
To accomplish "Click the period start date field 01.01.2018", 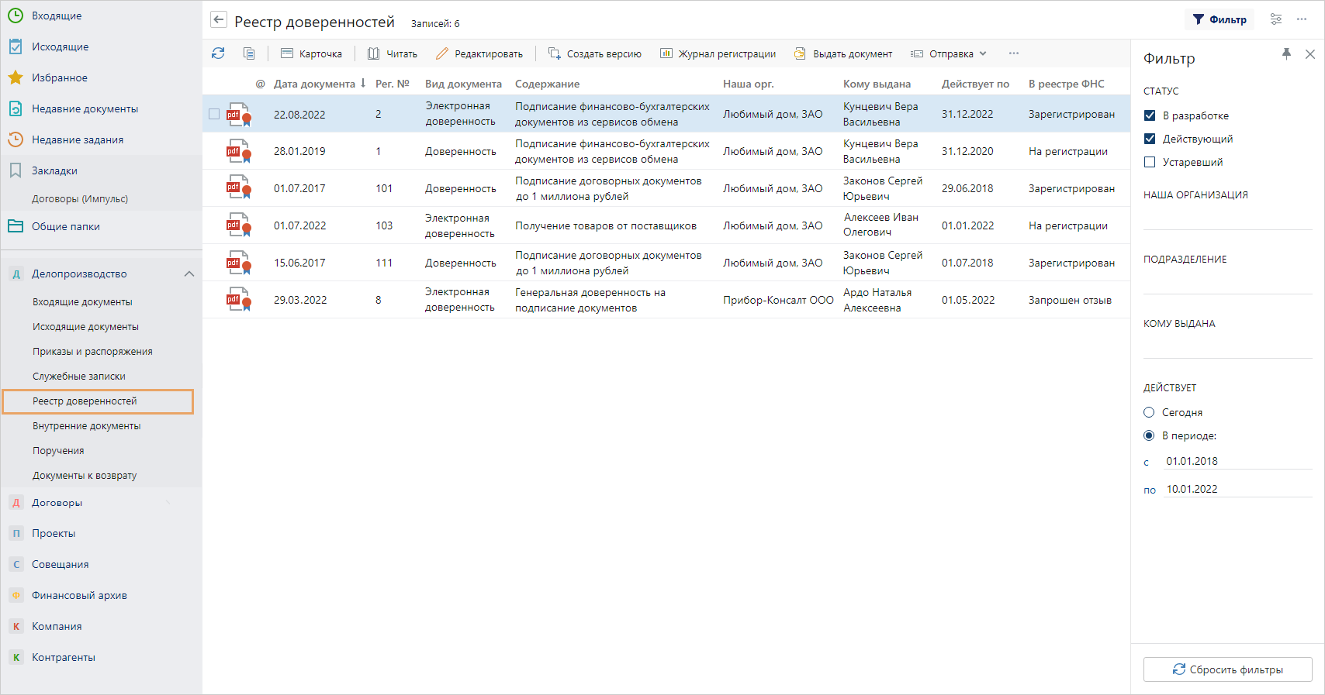I will 1237,461.
